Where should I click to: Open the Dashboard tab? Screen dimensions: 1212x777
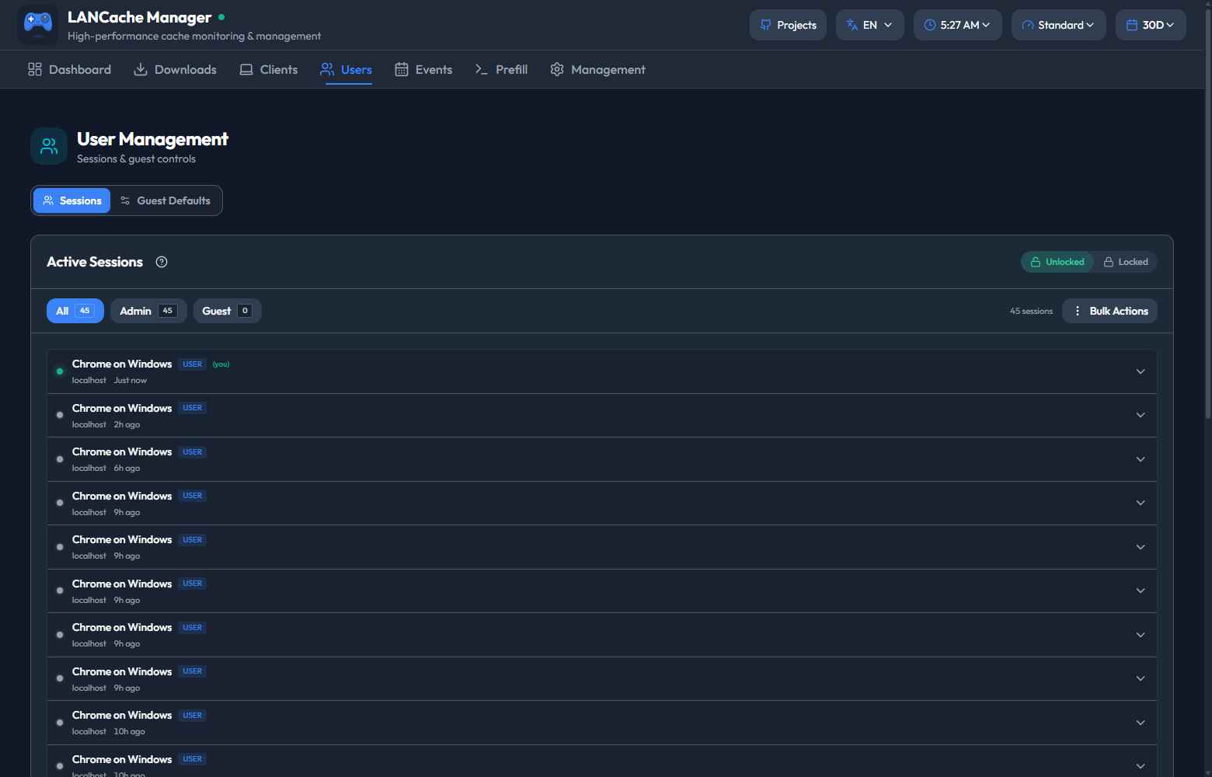[x=69, y=69]
